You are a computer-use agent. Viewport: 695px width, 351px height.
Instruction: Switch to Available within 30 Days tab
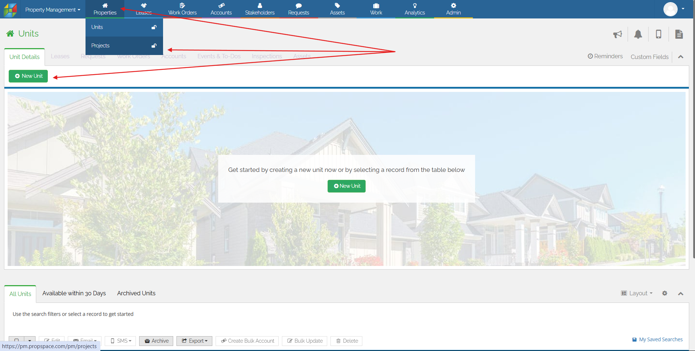click(x=74, y=293)
